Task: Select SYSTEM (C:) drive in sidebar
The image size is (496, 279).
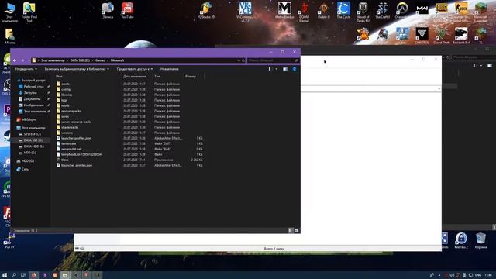Action: coord(32,134)
